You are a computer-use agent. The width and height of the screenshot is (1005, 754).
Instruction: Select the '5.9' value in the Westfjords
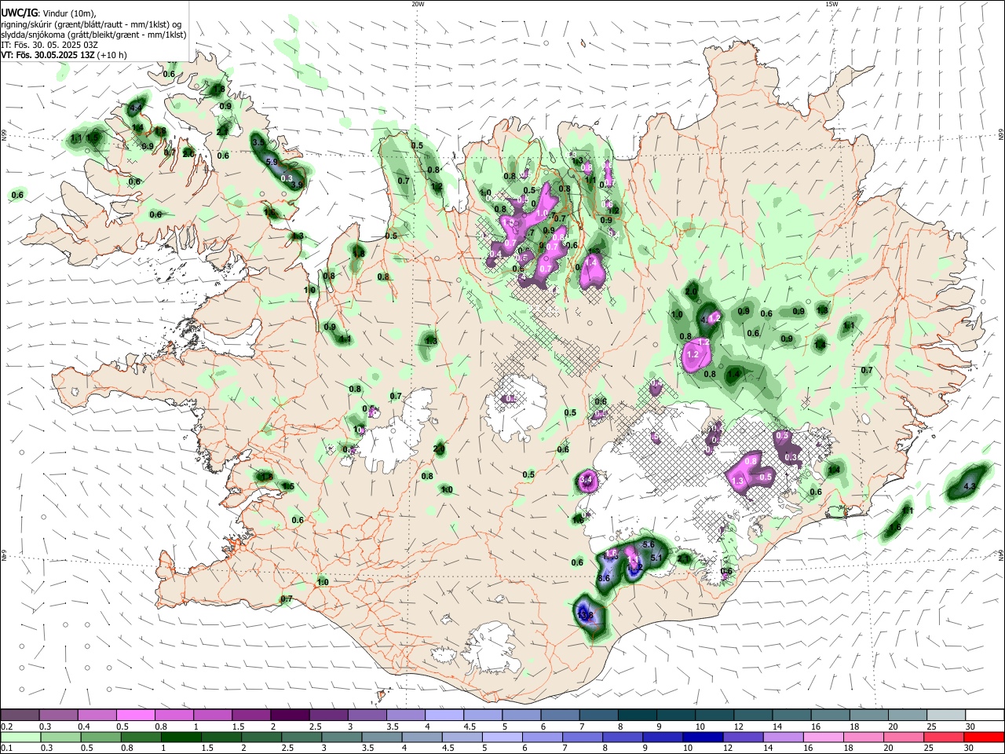(x=272, y=161)
